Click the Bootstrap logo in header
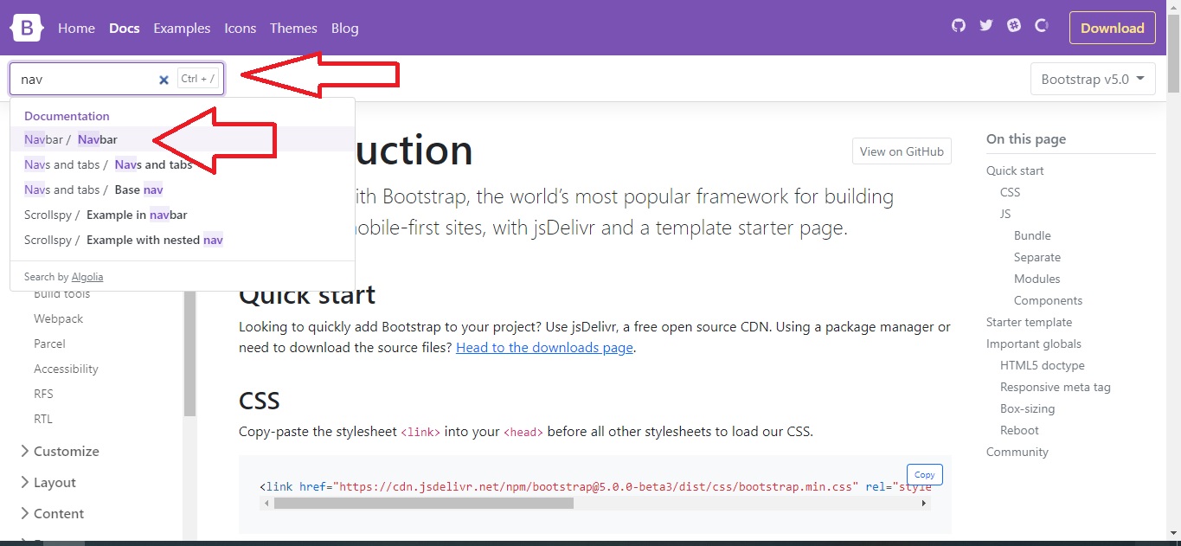1181x546 pixels. coord(27,28)
